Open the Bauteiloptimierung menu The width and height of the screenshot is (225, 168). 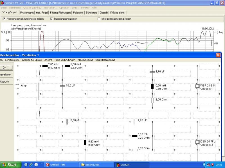coord(105,60)
